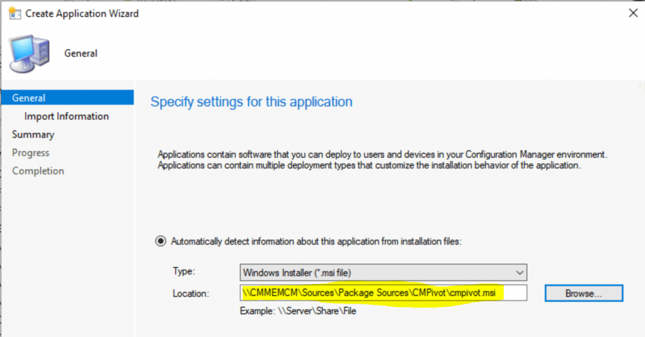Screen dimensions: 645x337
Task: Select the General step in the sidebar
Action: tap(67, 98)
